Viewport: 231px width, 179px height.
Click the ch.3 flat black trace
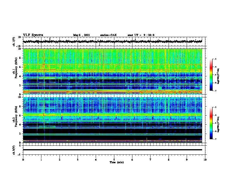[113, 150]
